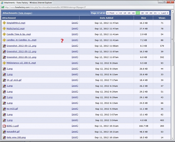Click the file icon beside MADistance_v2 mq4

click(4, 63)
